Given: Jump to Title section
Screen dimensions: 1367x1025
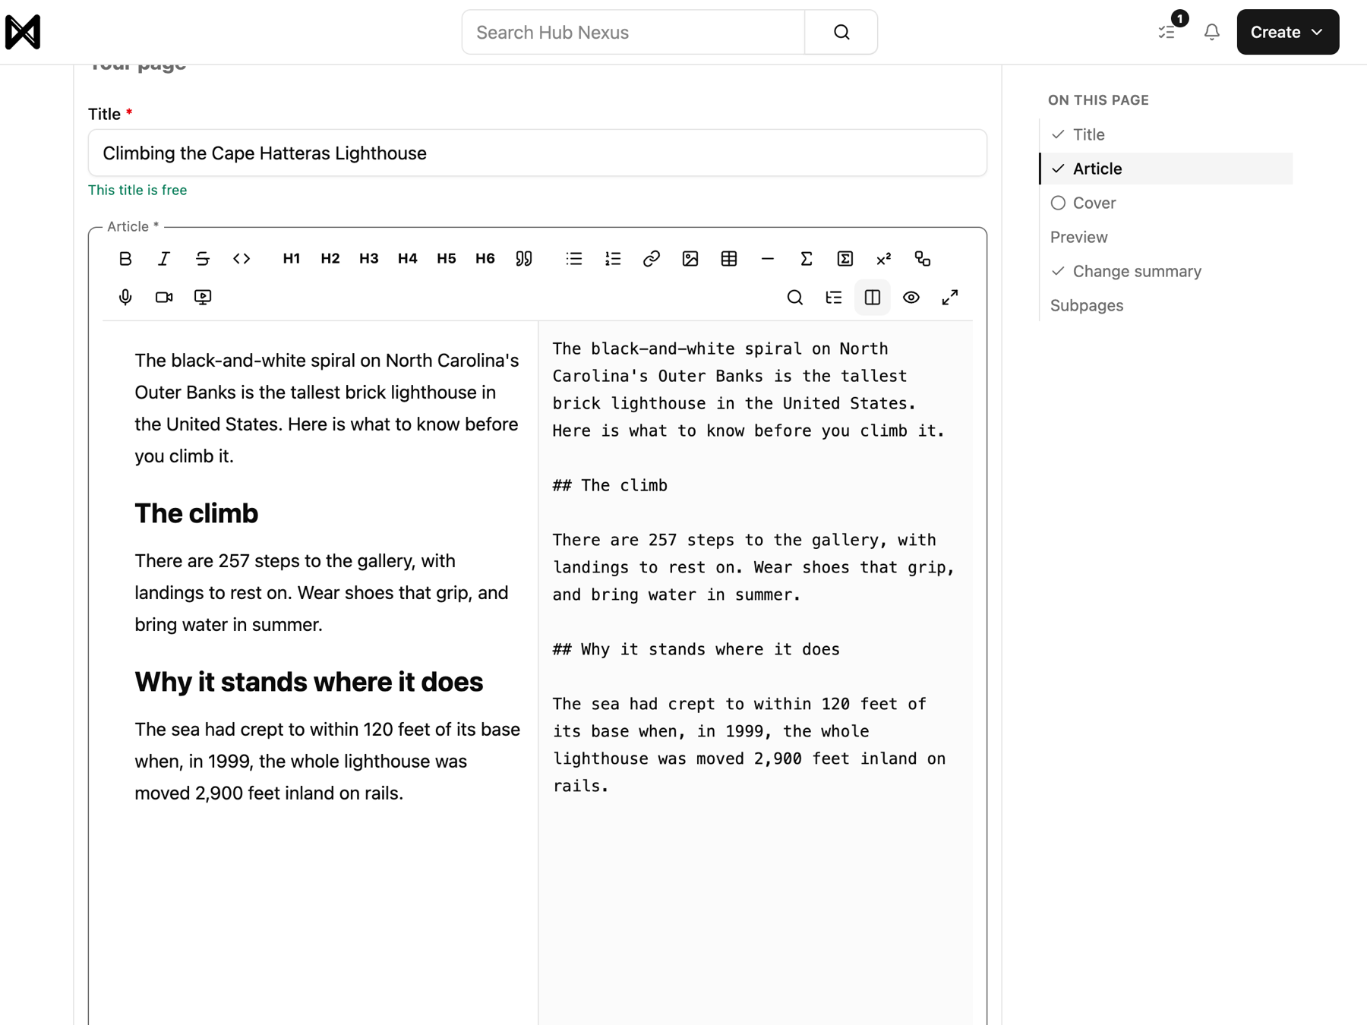Looking at the screenshot, I should pyautogui.click(x=1166, y=134).
